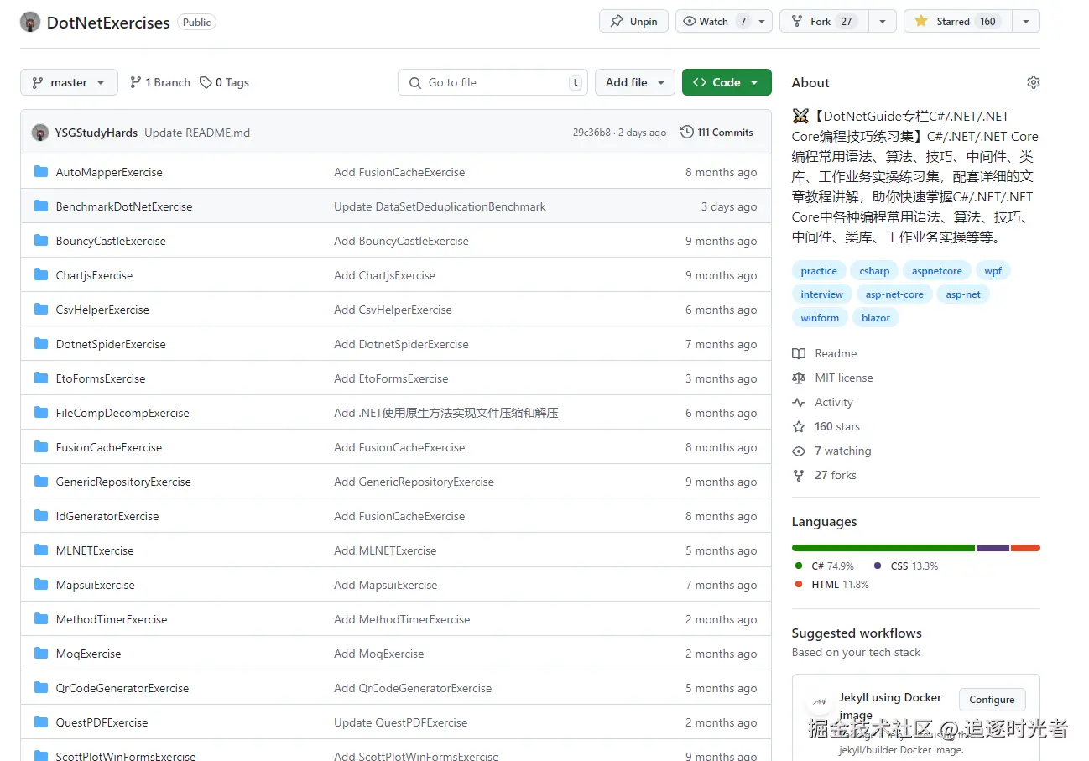The height and width of the screenshot is (761, 1089).
Task: Click the CsvHelperExercise folder icon
Action: pos(41,310)
